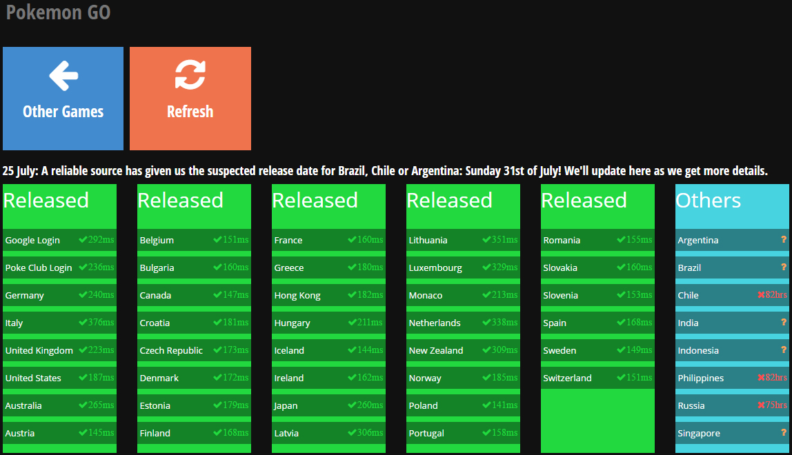Click the red X status for Russia
The image size is (792, 455).
pyautogui.click(x=762, y=405)
